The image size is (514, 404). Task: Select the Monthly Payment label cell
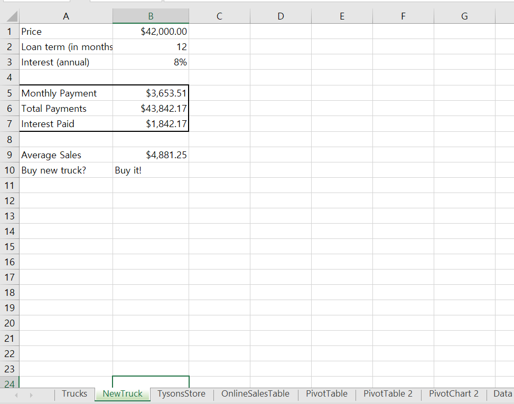click(x=66, y=93)
